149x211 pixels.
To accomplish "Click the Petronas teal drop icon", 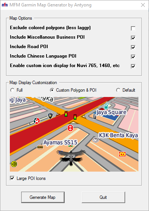I will (106, 106).
